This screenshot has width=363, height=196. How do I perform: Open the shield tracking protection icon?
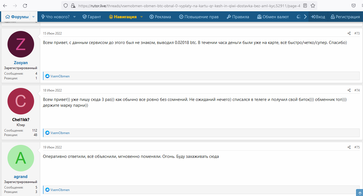coord(66,6)
